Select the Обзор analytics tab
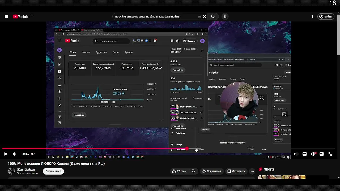 coord(73,52)
